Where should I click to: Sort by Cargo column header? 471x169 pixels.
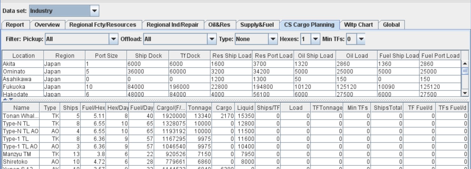(224, 108)
